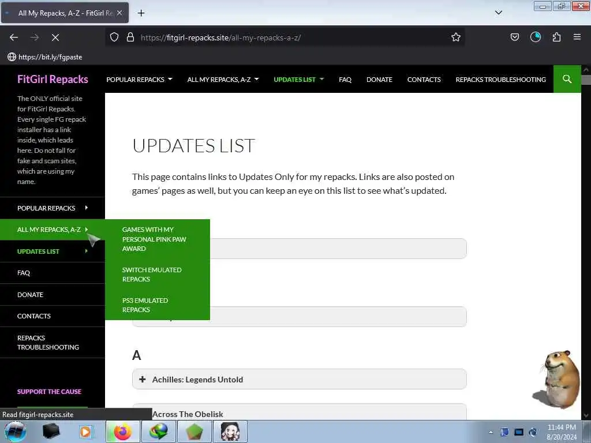Expand the ALL MY REPACKS top menu arrow
Viewport: 591px width, 443px height.
point(257,79)
